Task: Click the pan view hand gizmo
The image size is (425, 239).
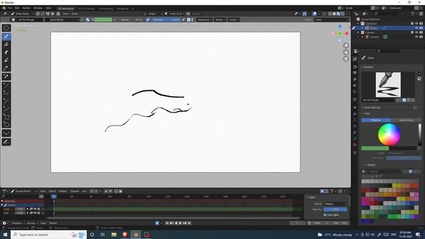Action: tap(346, 52)
